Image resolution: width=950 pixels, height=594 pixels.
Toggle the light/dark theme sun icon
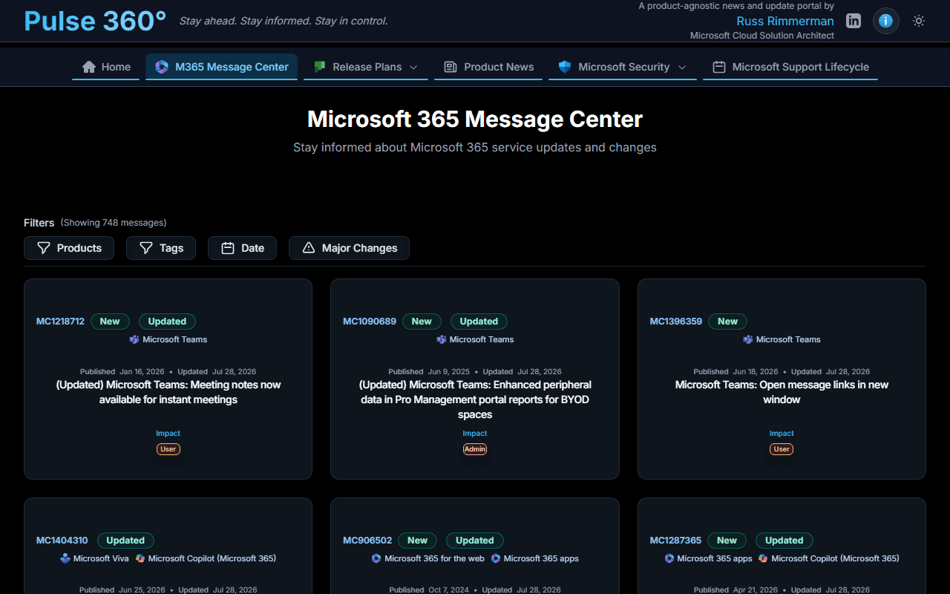[919, 21]
